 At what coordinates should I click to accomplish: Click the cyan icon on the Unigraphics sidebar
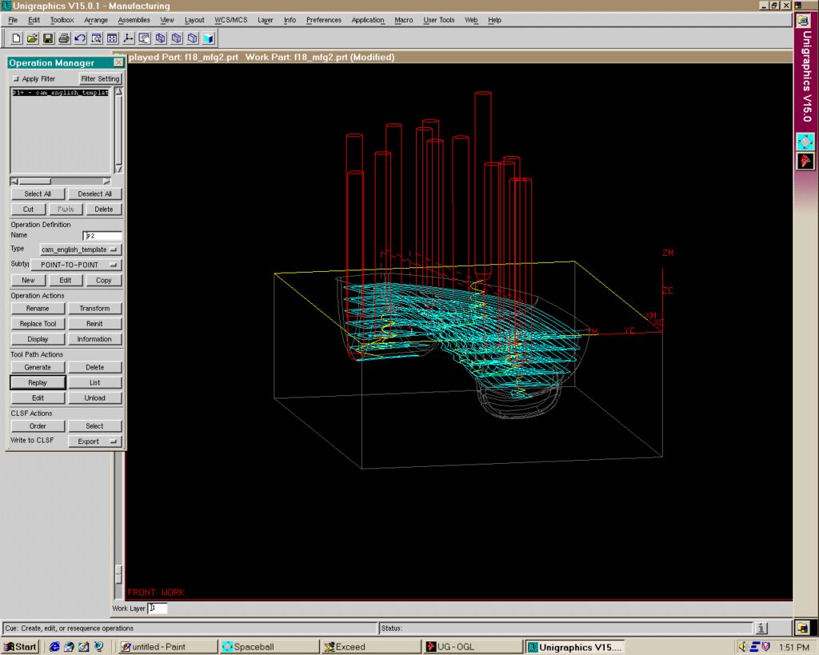(x=805, y=142)
